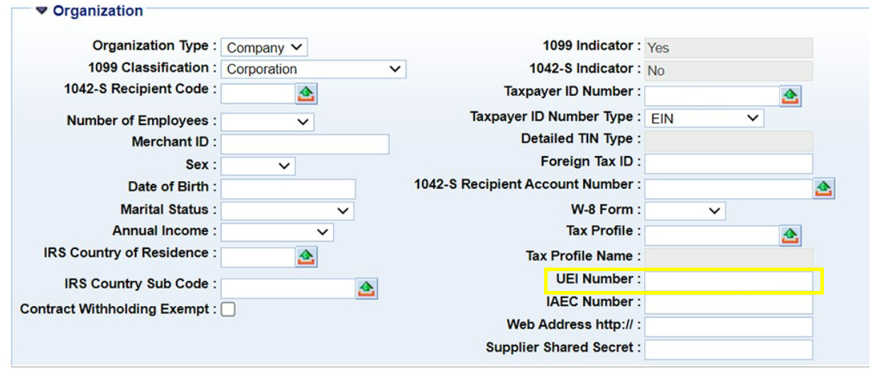The image size is (880, 384).
Task: Click the read-only 1099 Indicator Yes field
Action: click(x=729, y=48)
